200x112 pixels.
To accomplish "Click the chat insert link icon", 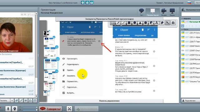I will 21,100.
